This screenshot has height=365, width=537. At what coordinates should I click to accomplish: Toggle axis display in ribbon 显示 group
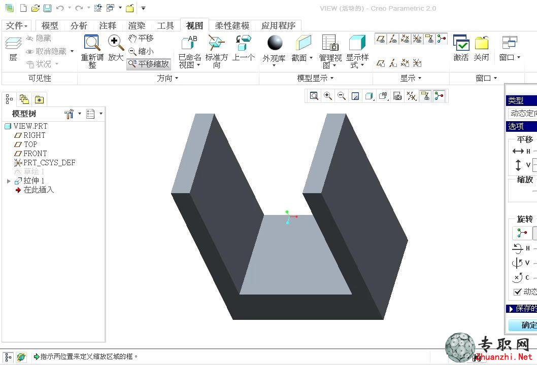click(393, 39)
